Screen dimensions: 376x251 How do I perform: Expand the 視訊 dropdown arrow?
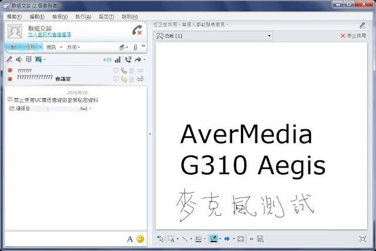click(x=61, y=47)
